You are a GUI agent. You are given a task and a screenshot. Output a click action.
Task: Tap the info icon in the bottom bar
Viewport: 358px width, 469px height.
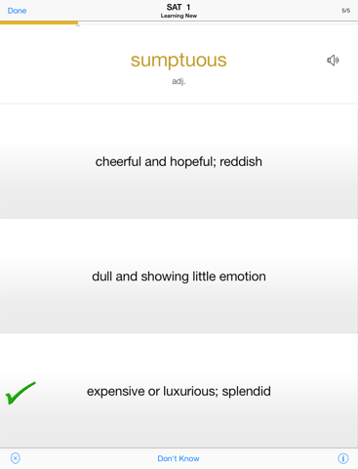tap(343, 458)
